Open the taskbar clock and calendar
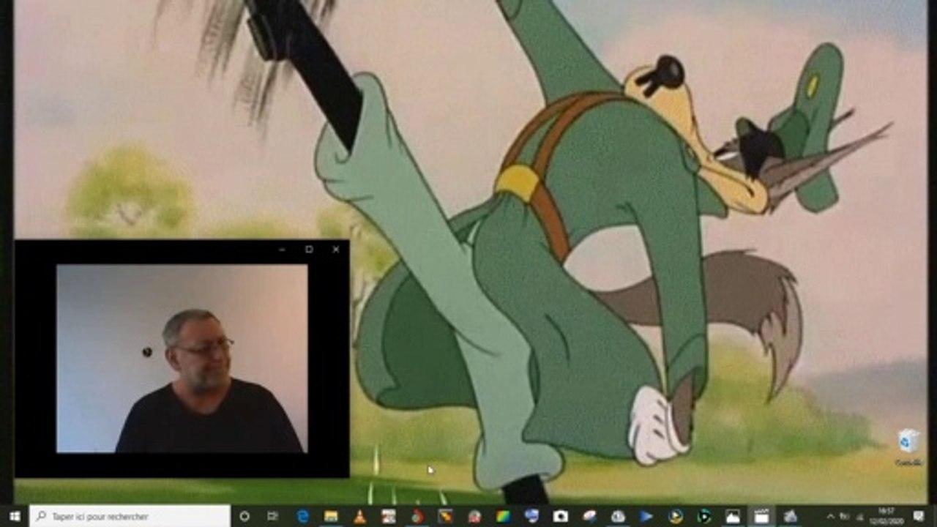The height and width of the screenshot is (527, 937). click(x=887, y=516)
